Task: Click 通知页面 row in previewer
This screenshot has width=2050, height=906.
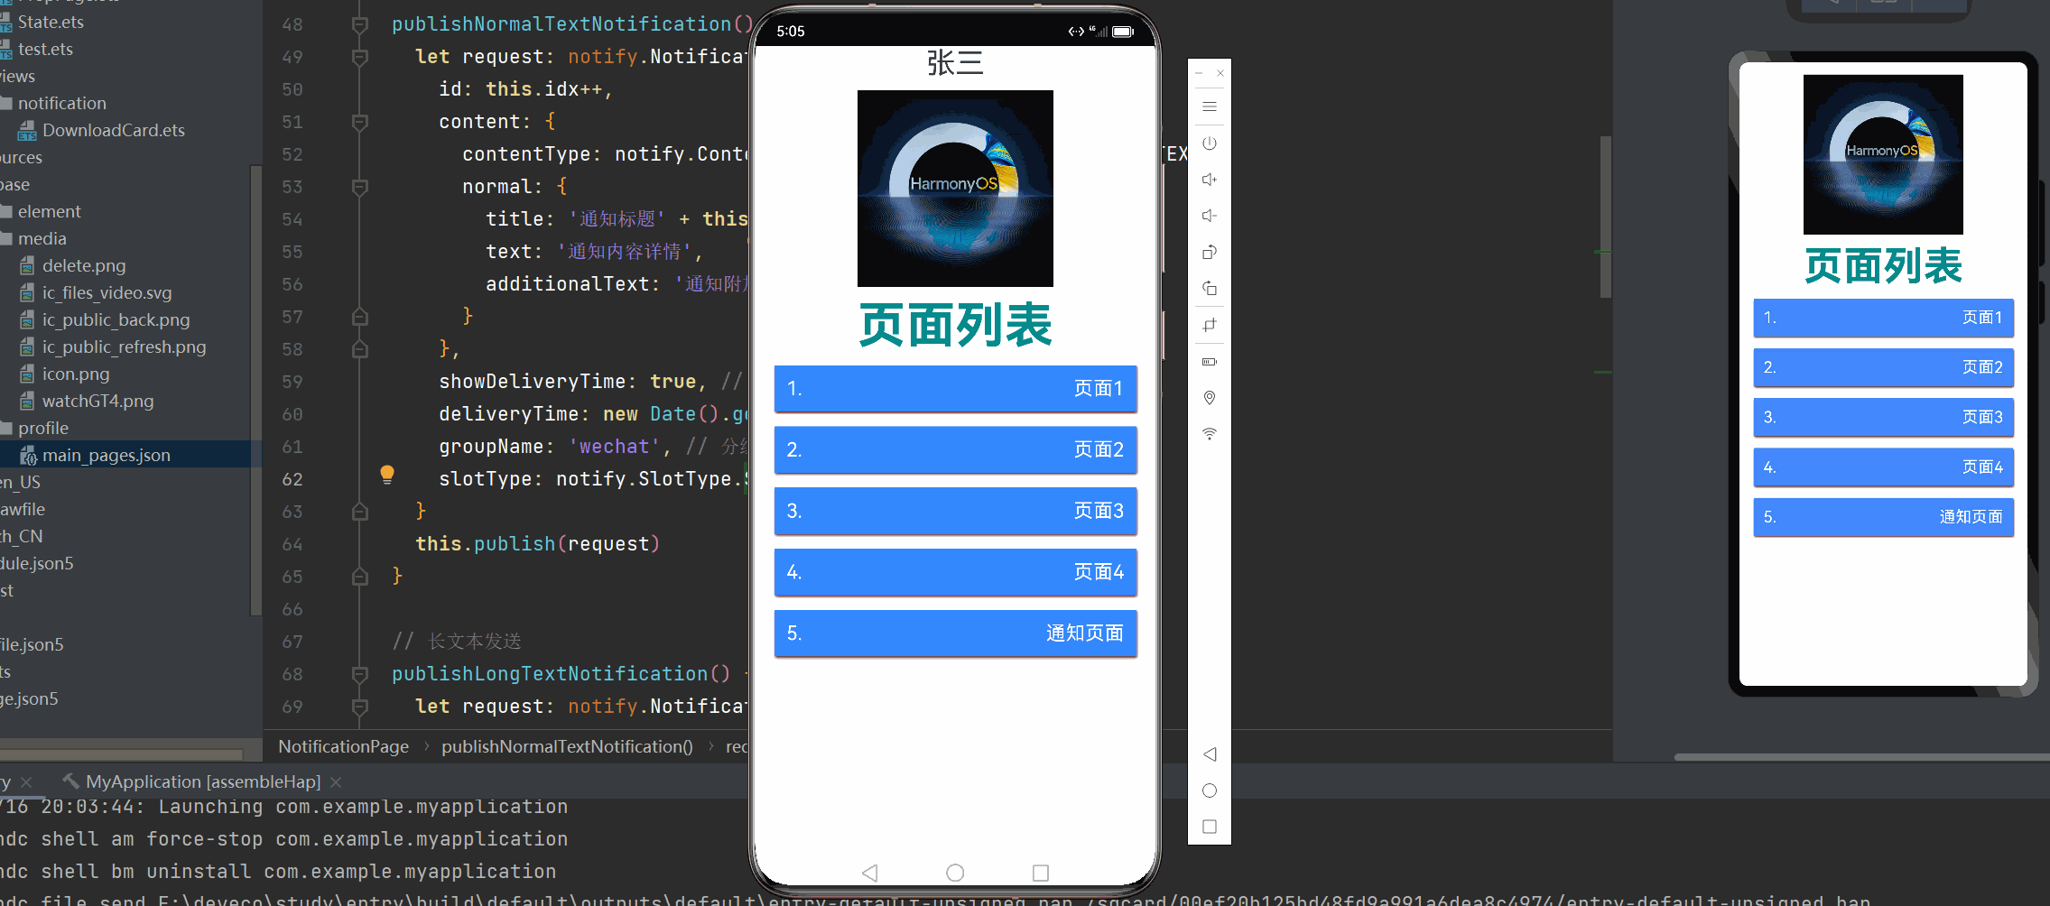Action: click(x=1883, y=517)
